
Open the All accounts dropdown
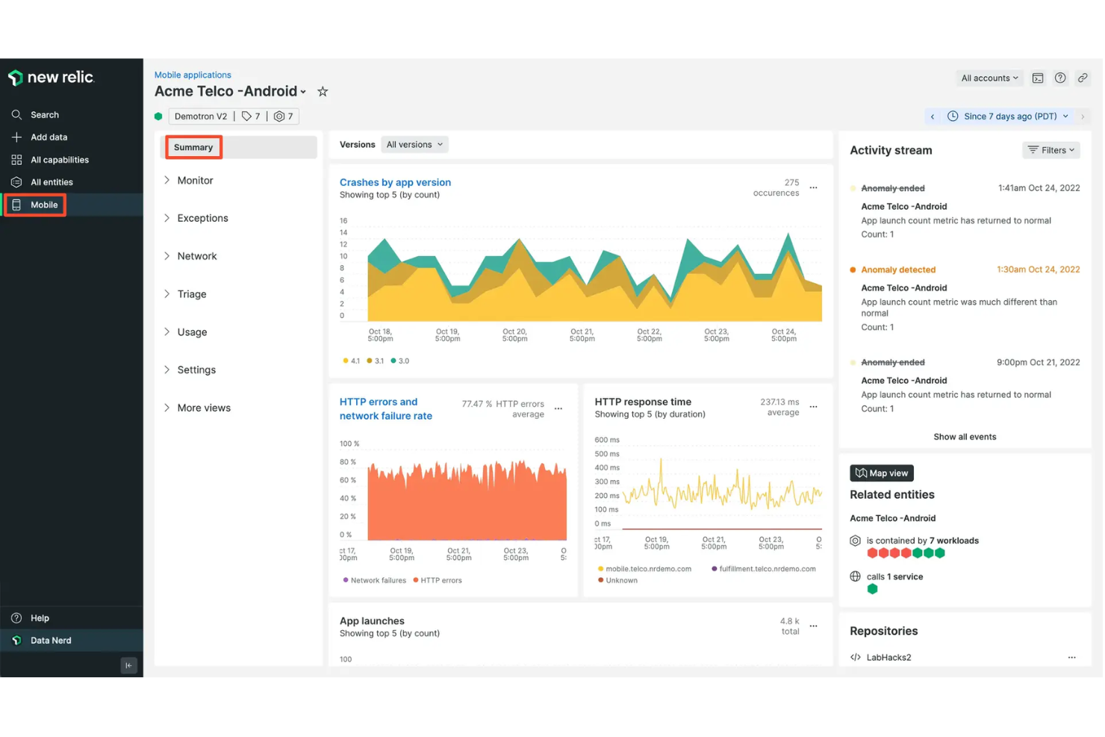[989, 78]
